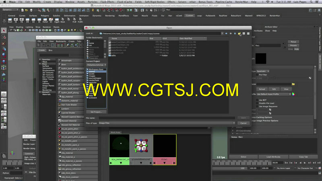Expand the Image Preview Options section
Screen dimensions: 322x181
point(265,121)
